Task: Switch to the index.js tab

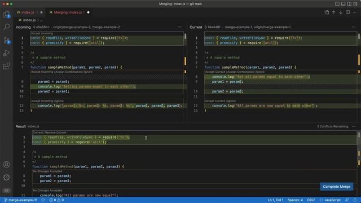Action: tap(28, 12)
